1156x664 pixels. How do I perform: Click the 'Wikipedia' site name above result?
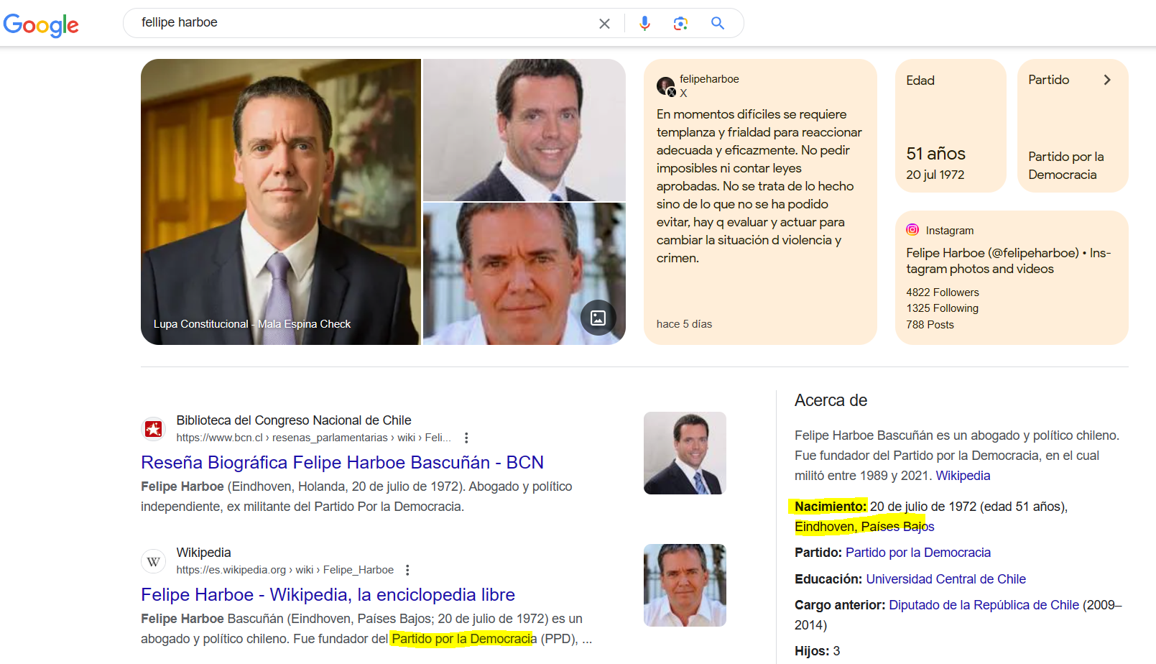tap(204, 553)
